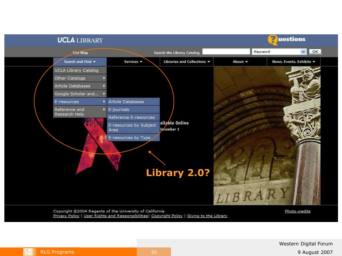342x256 pixels.
Task: Expand Google Scholar and... submenu
Action: [80, 94]
